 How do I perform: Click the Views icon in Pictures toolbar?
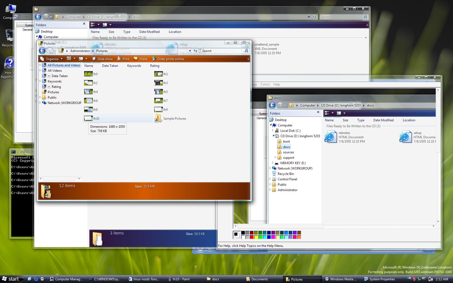pyautogui.click(x=69, y=59)
